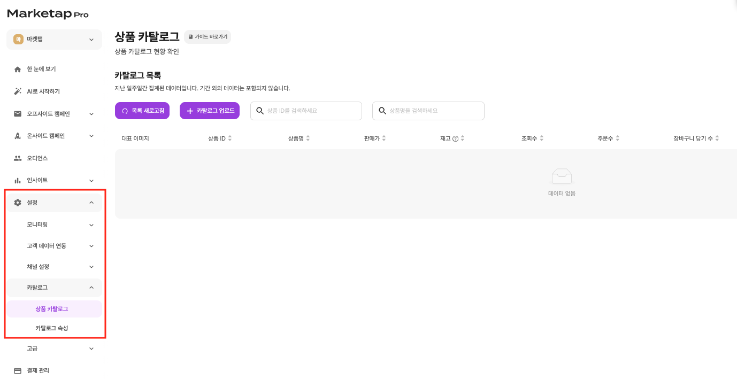Click the bar chart icon for 인사이트
The image size is (737, 387).
coord(18,181)
